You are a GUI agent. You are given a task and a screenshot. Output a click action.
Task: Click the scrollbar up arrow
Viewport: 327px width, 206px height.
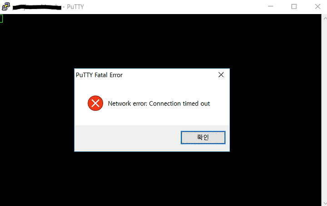(324, 18)
